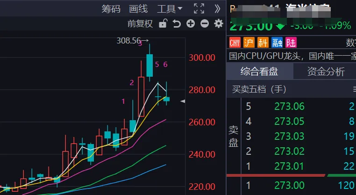Select buy level 1 price 273.00
Viewport: 356px width, 195px height.
coord(289,186)
